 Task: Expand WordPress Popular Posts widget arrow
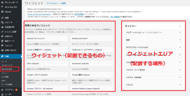180,55
